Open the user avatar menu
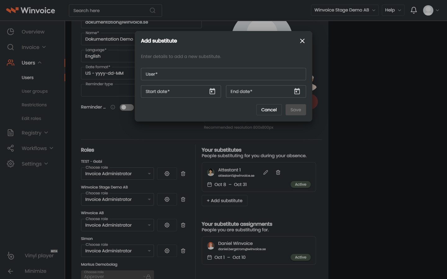The width and height of the screenshot is (447, 279). (x=431, y=10)
